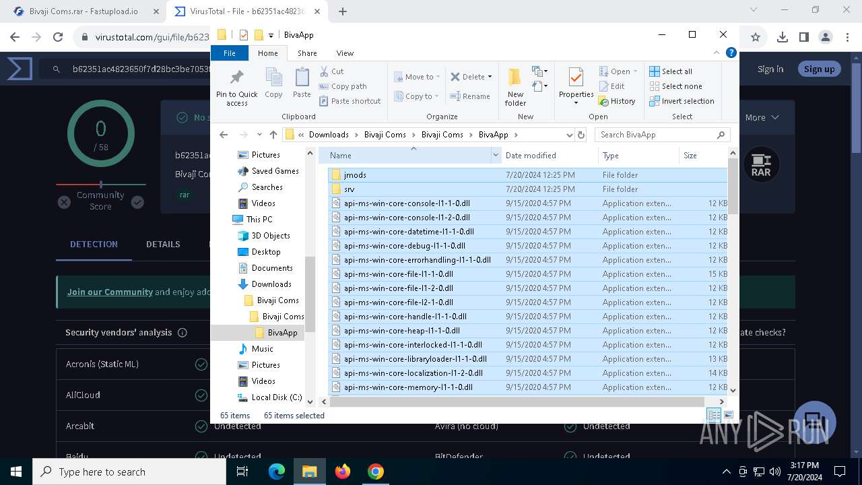Open Name column filter dropdown
This screenshot has width=862, height=485.
point(496,156)
